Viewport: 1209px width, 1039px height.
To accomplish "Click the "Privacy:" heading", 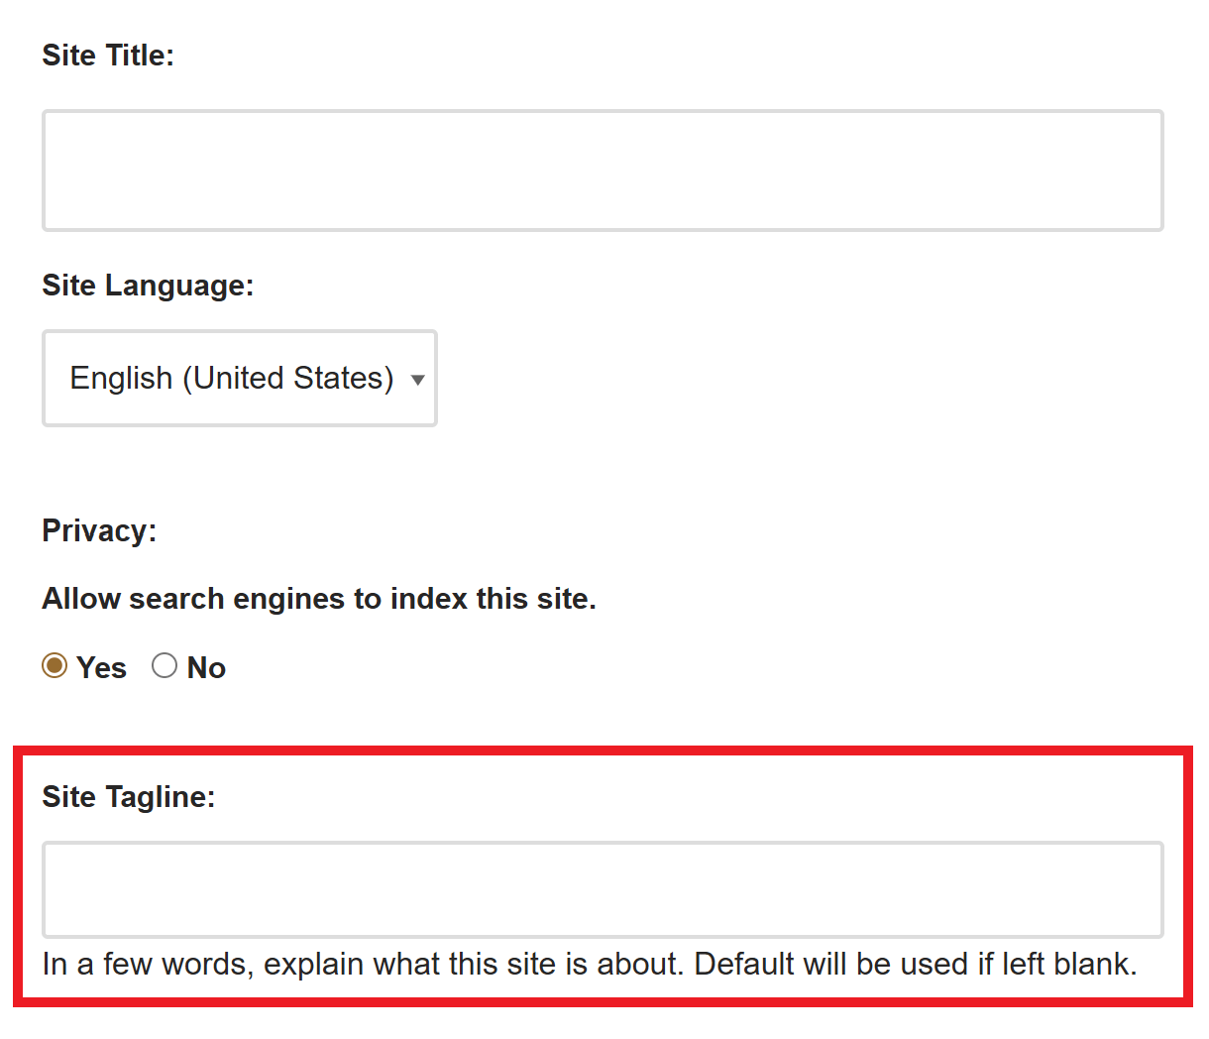I will pos(99,531).
